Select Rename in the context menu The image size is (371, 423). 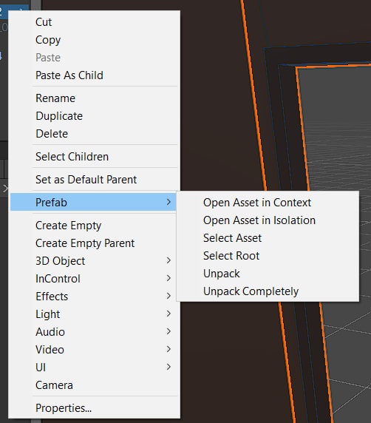pos(94,98)
